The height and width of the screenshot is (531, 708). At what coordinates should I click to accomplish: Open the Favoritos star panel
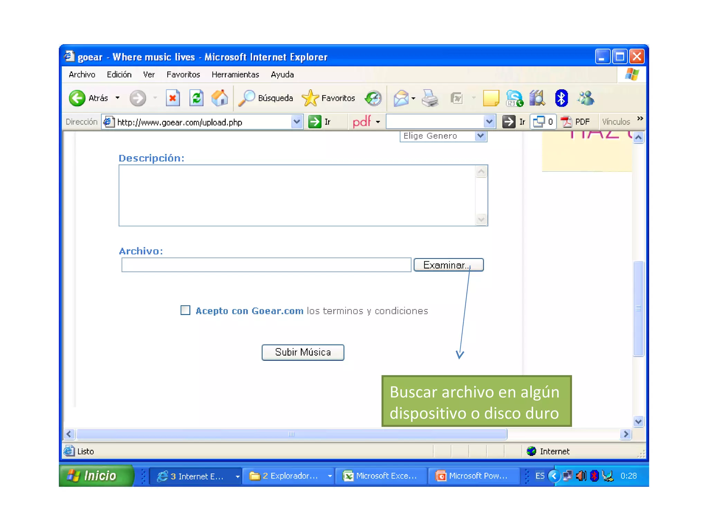coord(328,98)
